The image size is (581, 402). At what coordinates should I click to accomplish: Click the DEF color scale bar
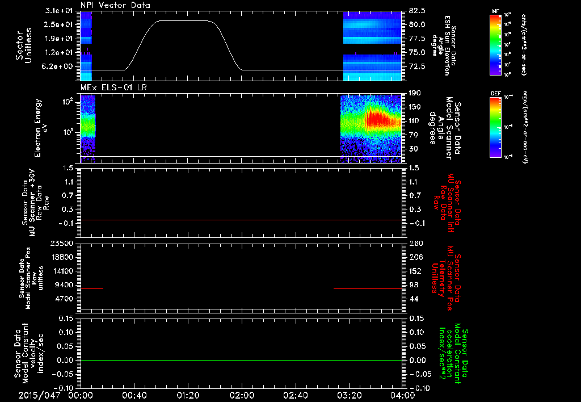coord(496,127)
